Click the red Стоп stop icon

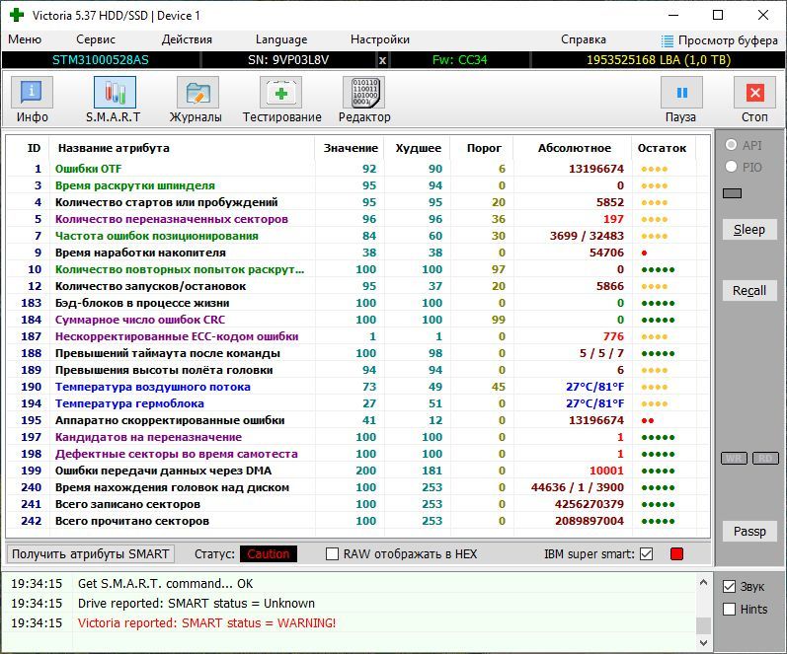click(754, 93)
